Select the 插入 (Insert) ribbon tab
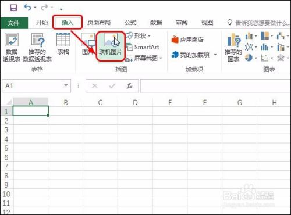Screen dimensions: 291x215 68,23
